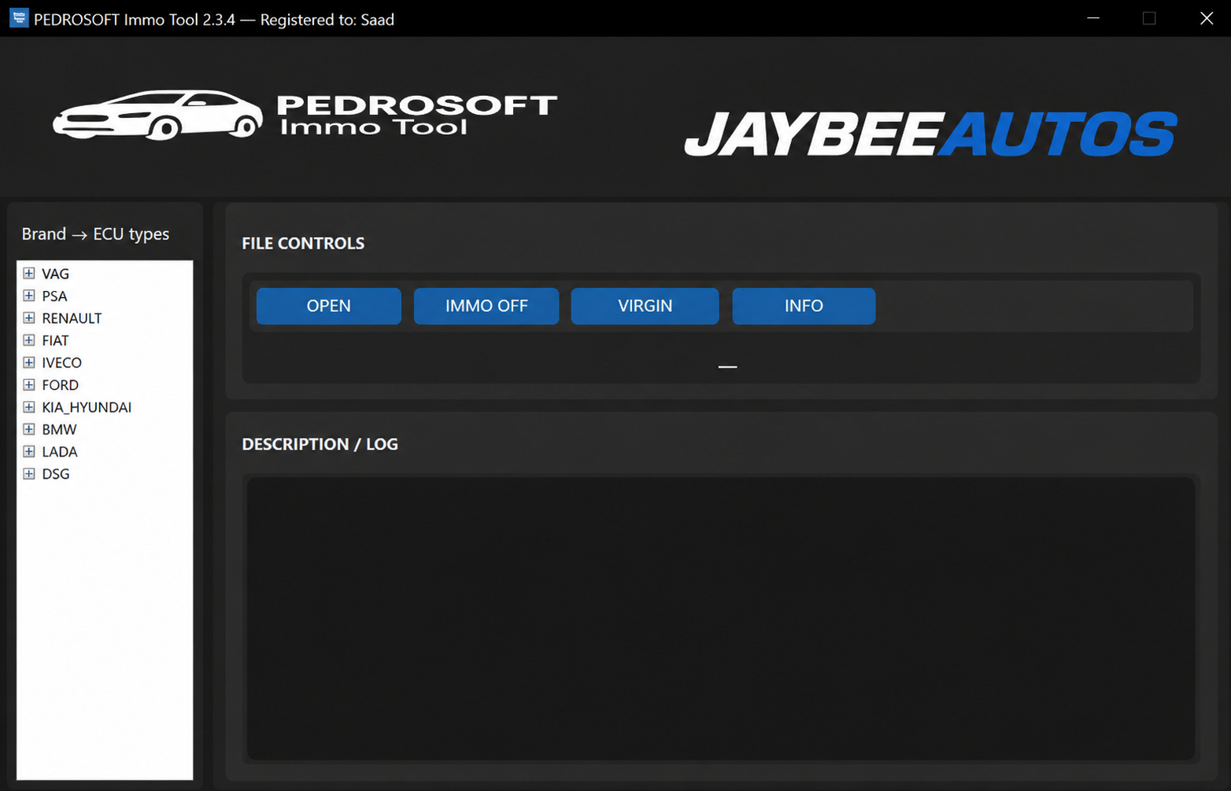Click the JAYBEE AUTOS logo banner
Viewport: 1231px width, 791px height.
[930, 133]
